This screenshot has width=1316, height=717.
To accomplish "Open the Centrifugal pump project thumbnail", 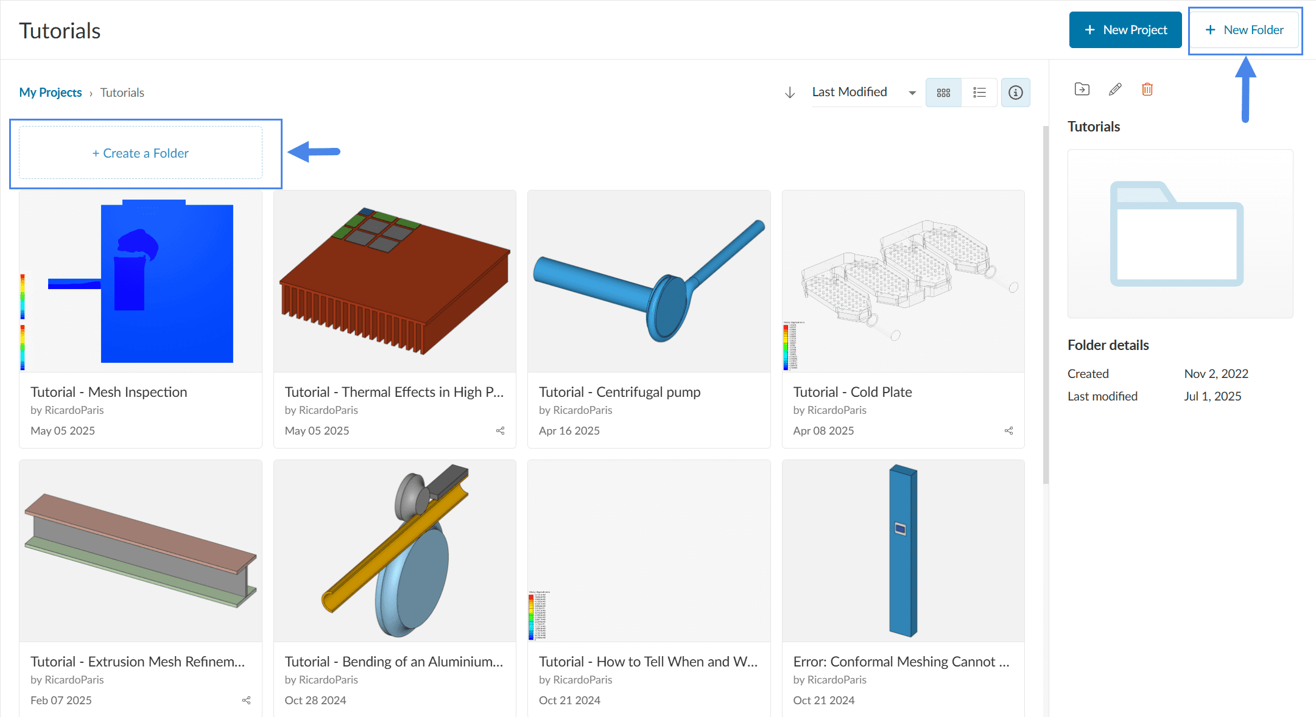I will click(649, 281).
